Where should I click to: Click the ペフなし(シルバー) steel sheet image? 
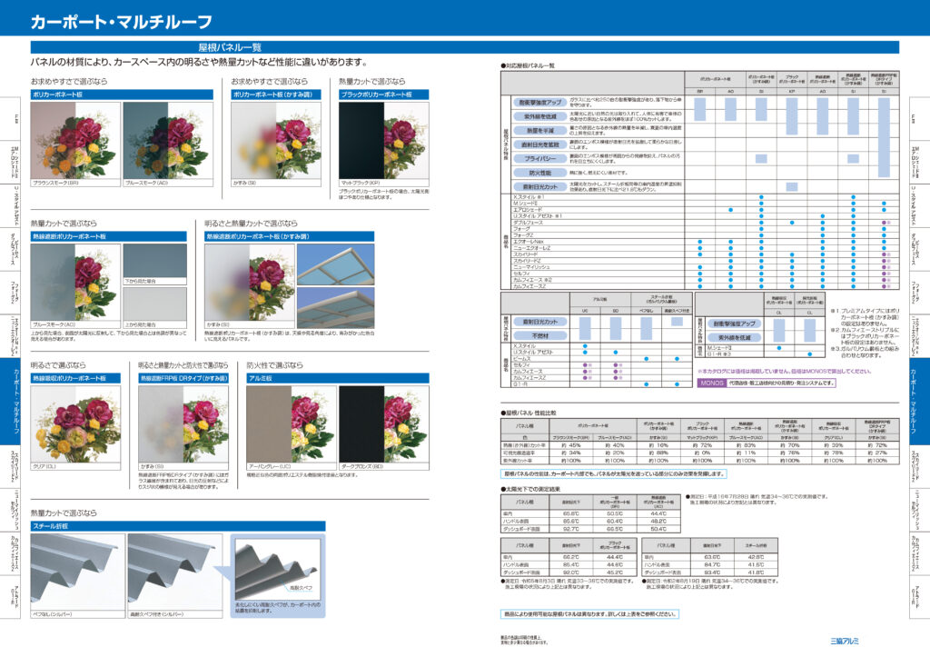coord(78,572)
